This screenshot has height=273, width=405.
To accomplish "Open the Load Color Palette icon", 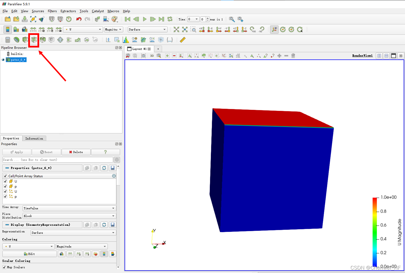I will point(114,19).
